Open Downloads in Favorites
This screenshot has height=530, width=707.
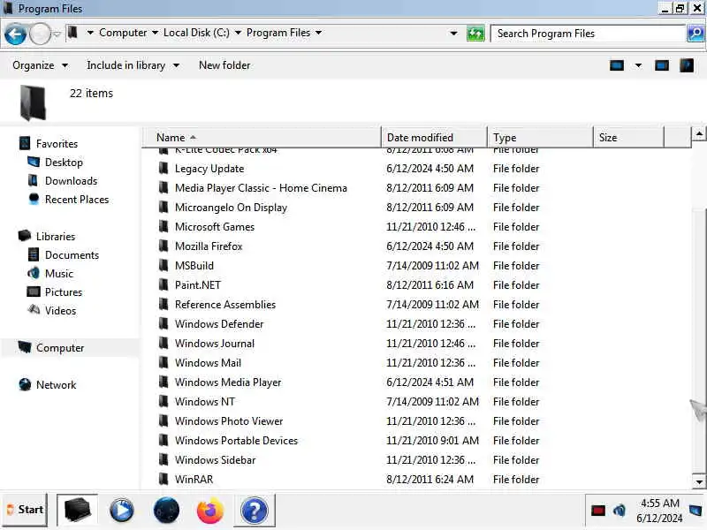pos(71,181)
